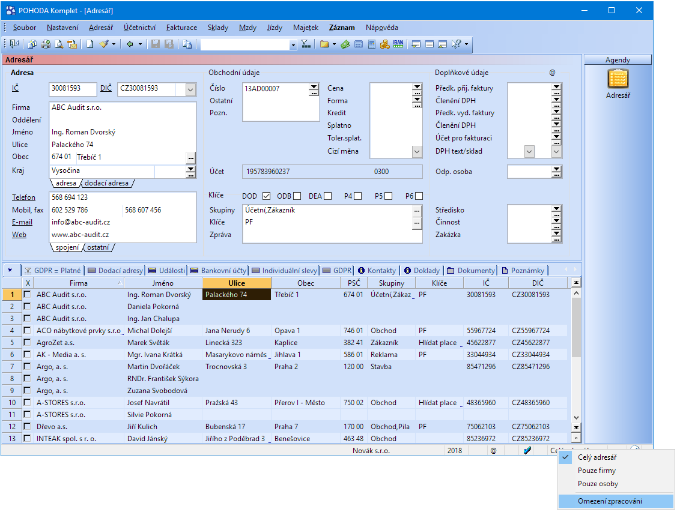Click the blue checkmark icon in status bar
The width and height of the screenshot is (677, 512).
click(x=527, y=450)
